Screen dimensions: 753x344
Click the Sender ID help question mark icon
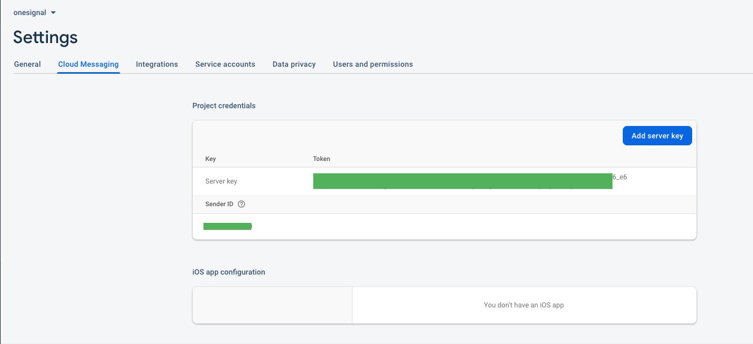[x=241, y=204]
